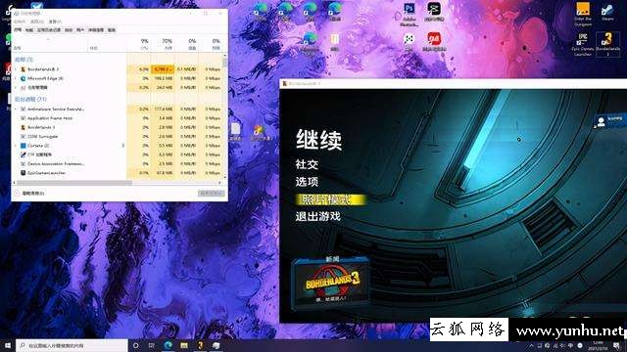This screenshot has width=627, height=352.
Task: Click the player profile icon in the game
Action: [x=601, y=121]
